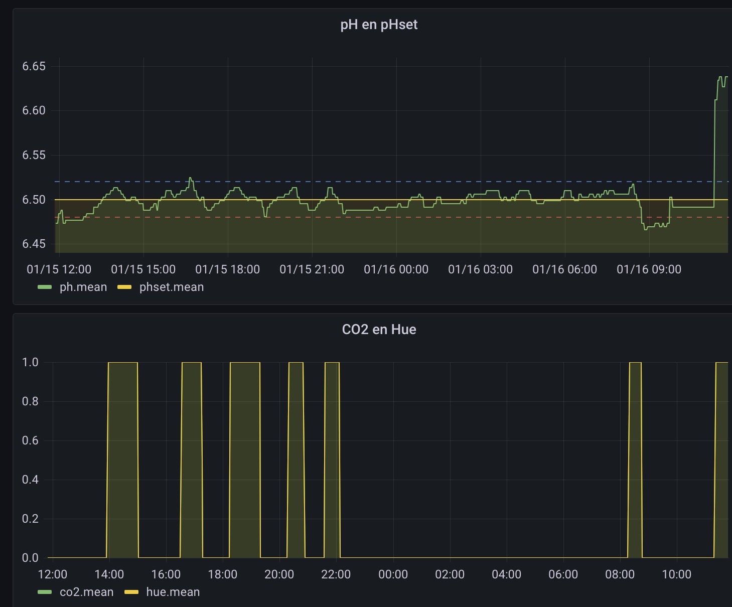Image resolution: width=732 pixels, height=607 pixels.
Task: Click the green co2.mean legend color swatch
Action: point(45,592)
